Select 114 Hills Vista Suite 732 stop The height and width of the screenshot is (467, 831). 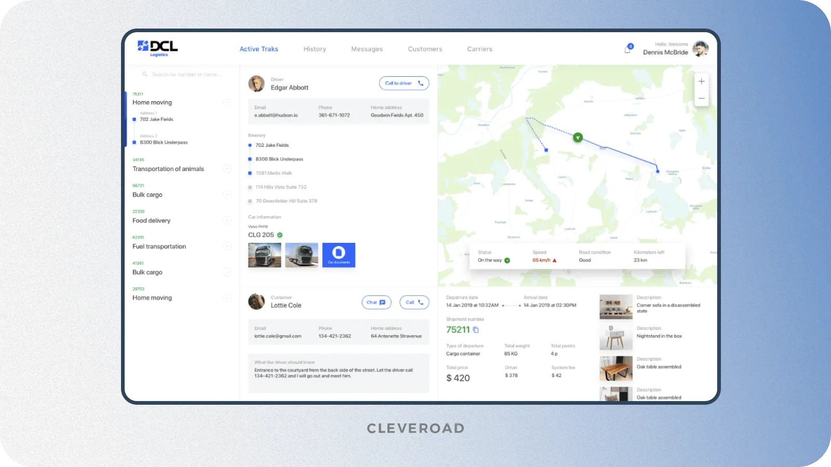(x=281, y=187)
